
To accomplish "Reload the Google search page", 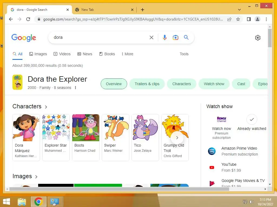I will pos(28,19).
